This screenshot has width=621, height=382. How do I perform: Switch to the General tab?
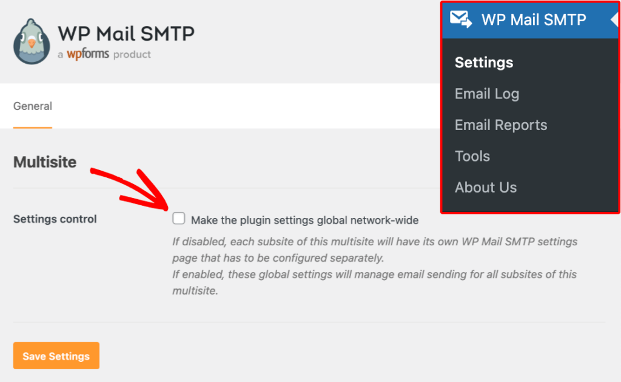click(33, 106)
